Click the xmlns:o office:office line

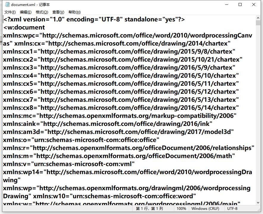[x=81, y=140]
